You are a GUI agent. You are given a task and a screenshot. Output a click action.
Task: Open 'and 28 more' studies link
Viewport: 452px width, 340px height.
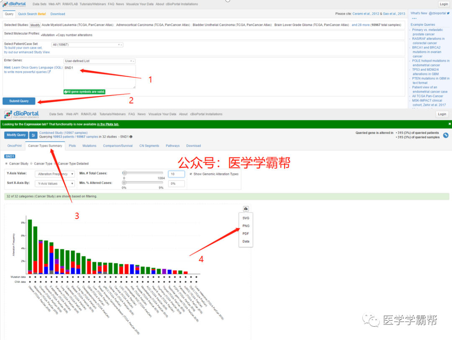click(360, 25)
